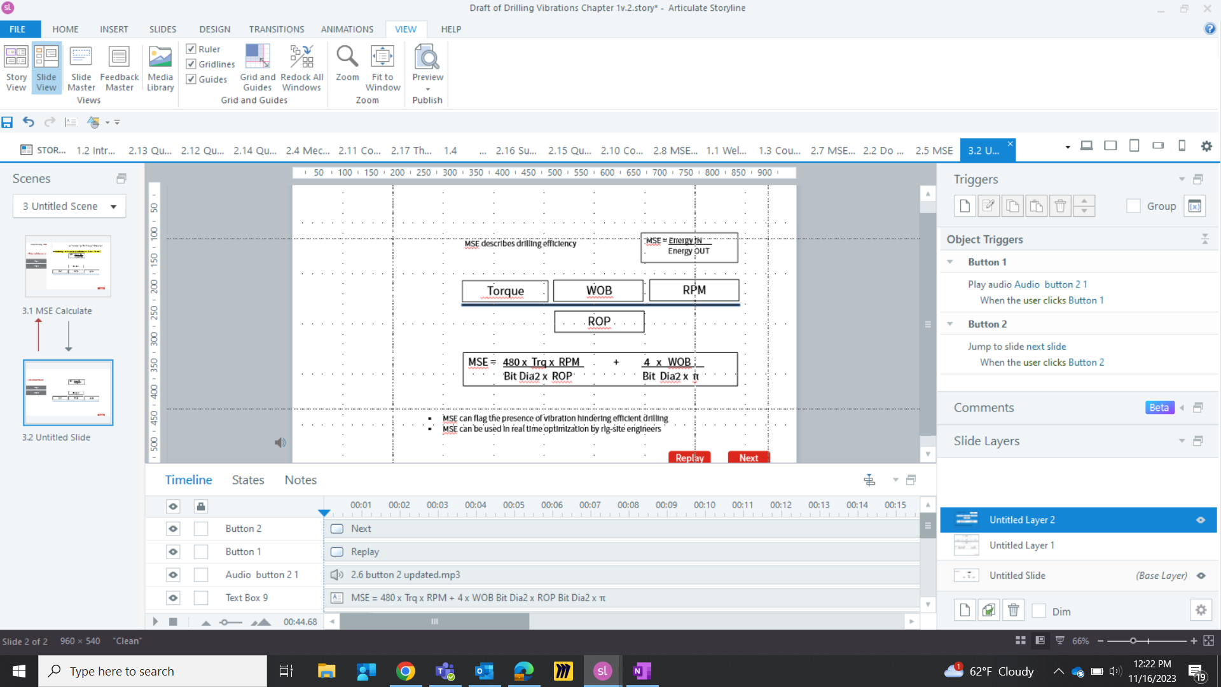Image resolution: width=1221 pixels, height=687 pixels.
Task: Click the zoom slider in status bar
Action: tap(1133, 641)
